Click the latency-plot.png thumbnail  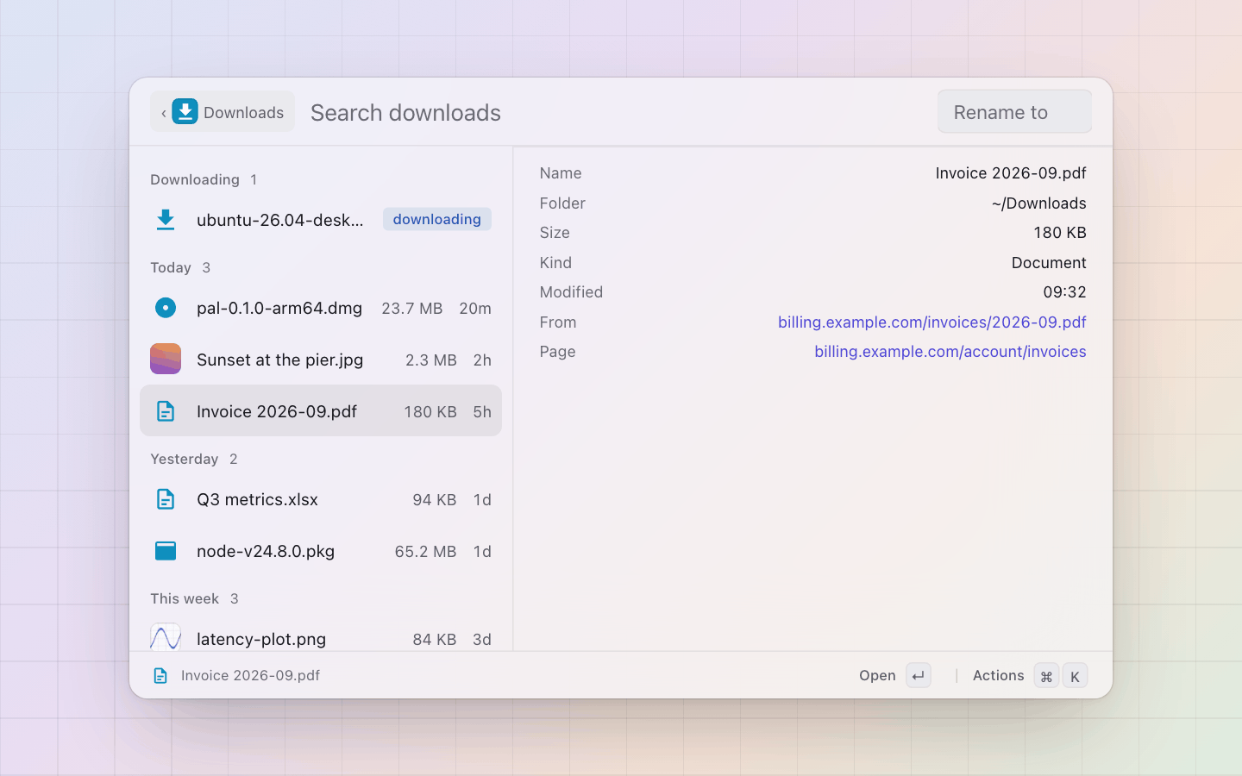point(166,637)
